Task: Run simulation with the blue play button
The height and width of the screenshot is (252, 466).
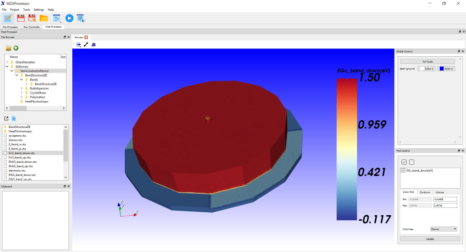Action: (69, 18)
